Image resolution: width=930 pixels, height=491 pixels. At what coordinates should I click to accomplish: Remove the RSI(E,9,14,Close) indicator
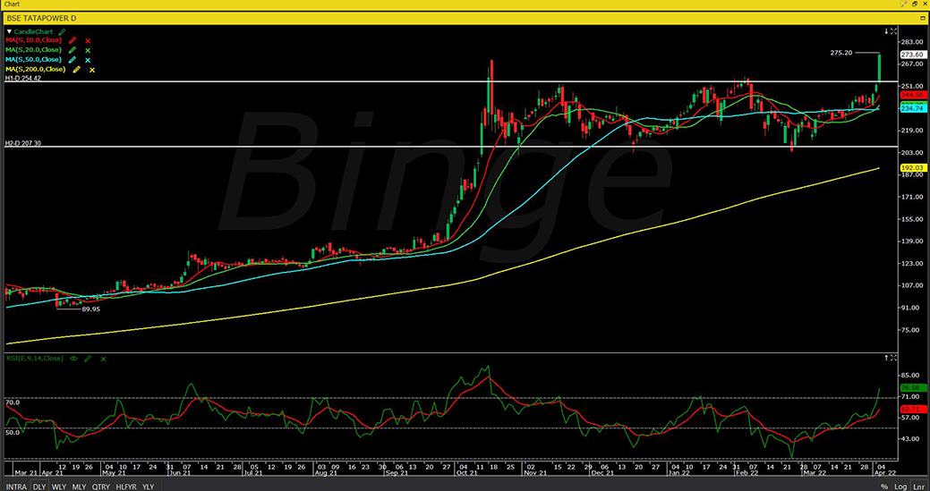point(103,359)
